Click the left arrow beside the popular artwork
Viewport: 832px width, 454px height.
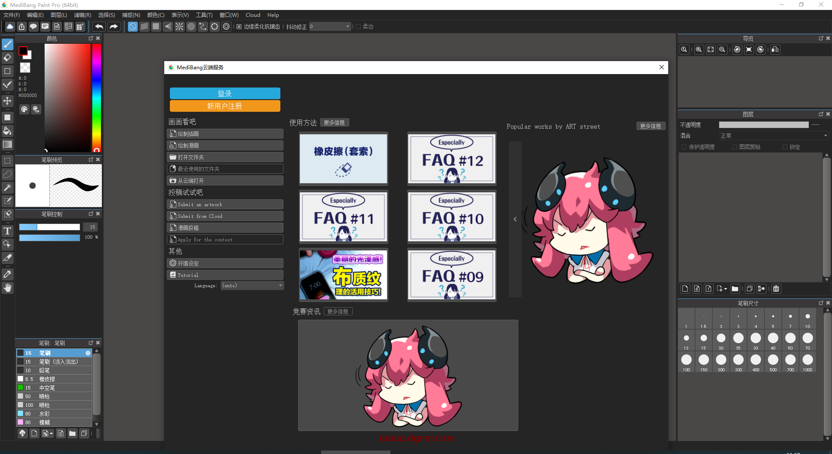click(515, 219)
